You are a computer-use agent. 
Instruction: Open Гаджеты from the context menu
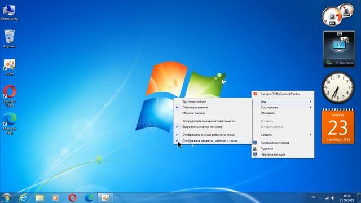(x=283, y=149)
